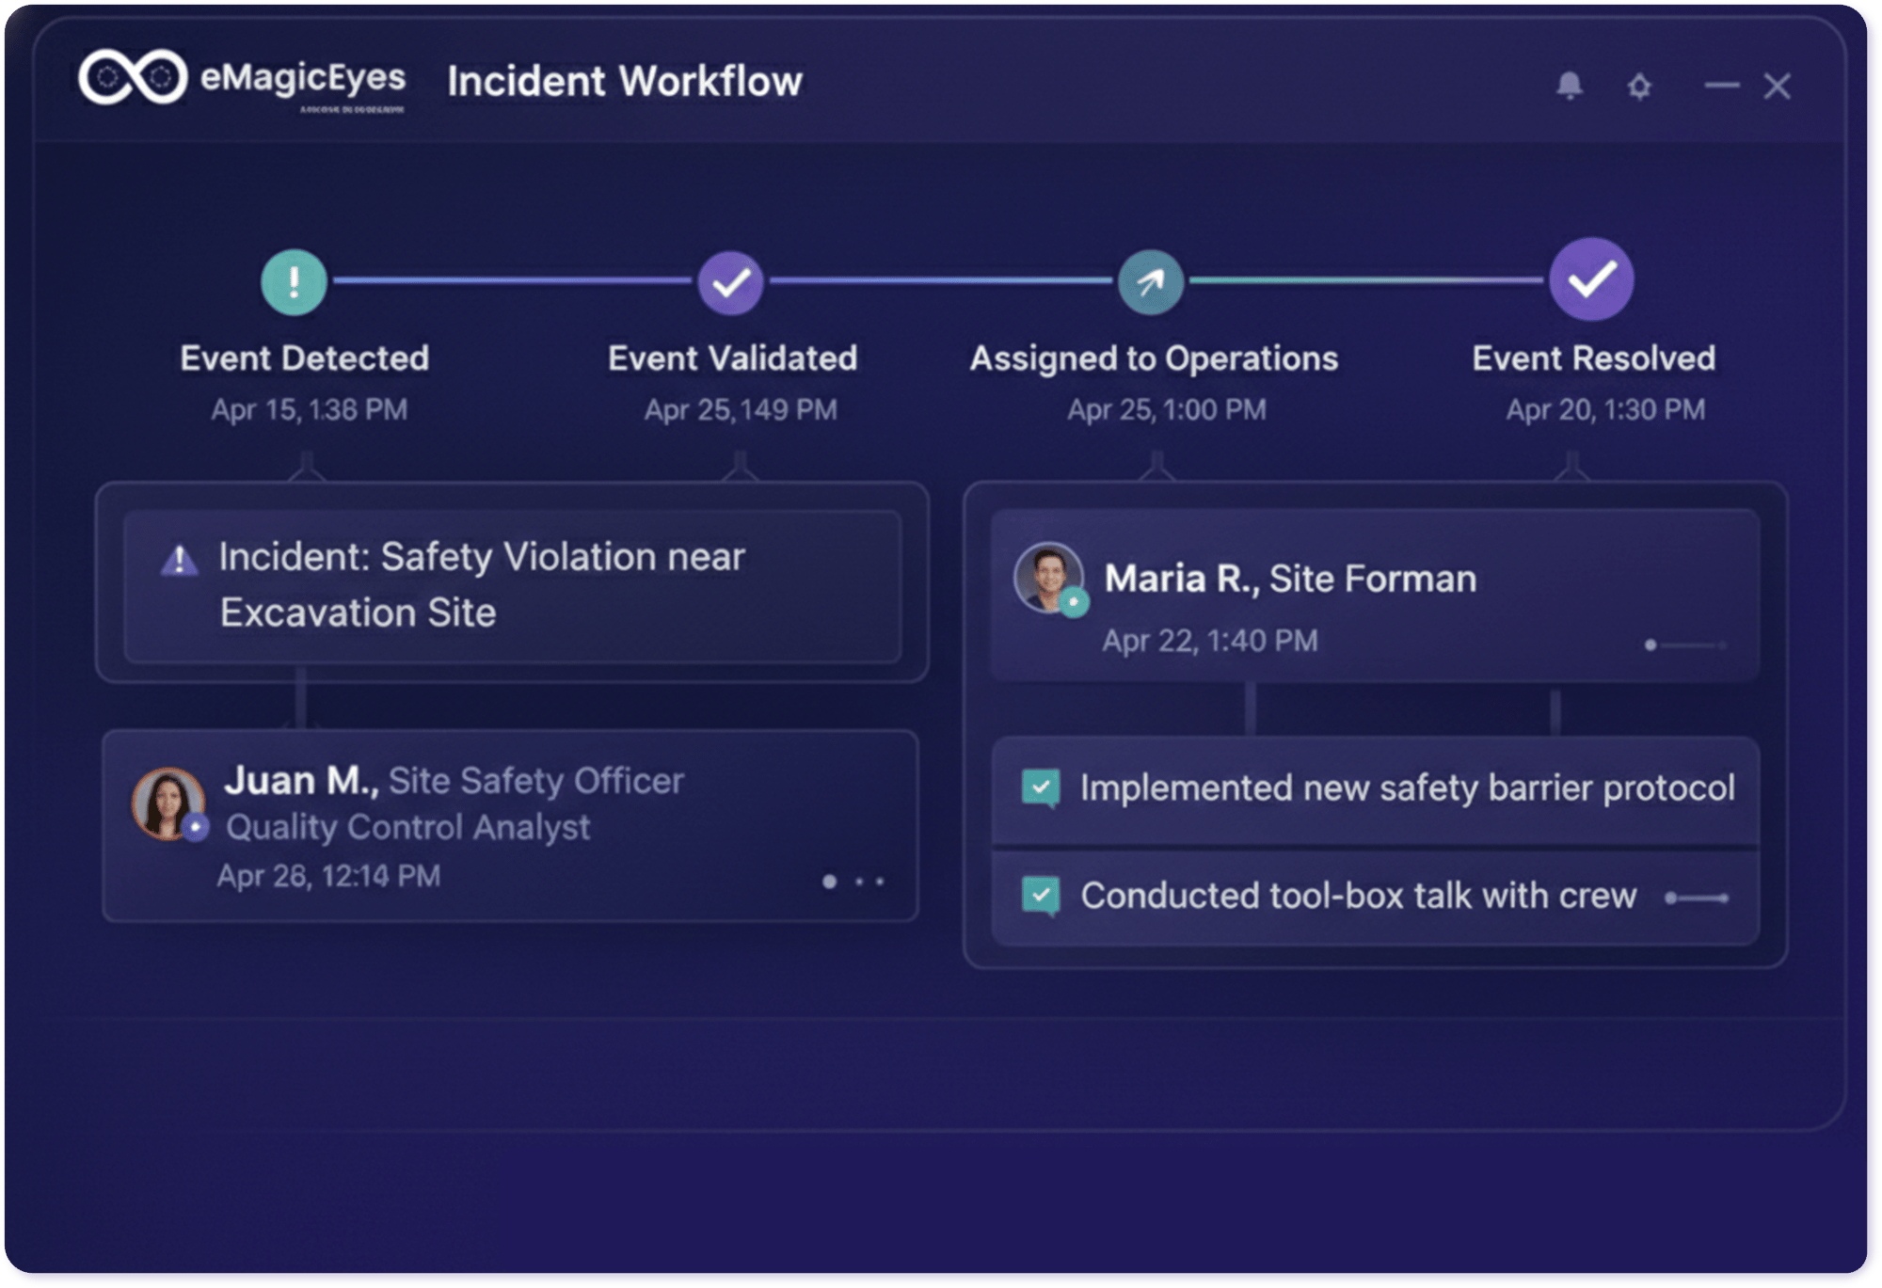This screenshot has width=1882, height=1288.
Task: Click the warning icon beside the incident title
Action: 177,559
